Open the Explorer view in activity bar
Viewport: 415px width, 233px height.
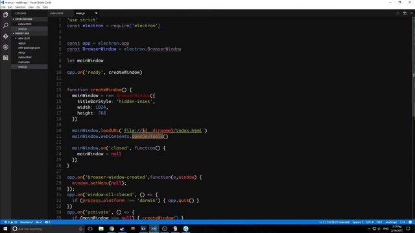(x=6, y=15)
